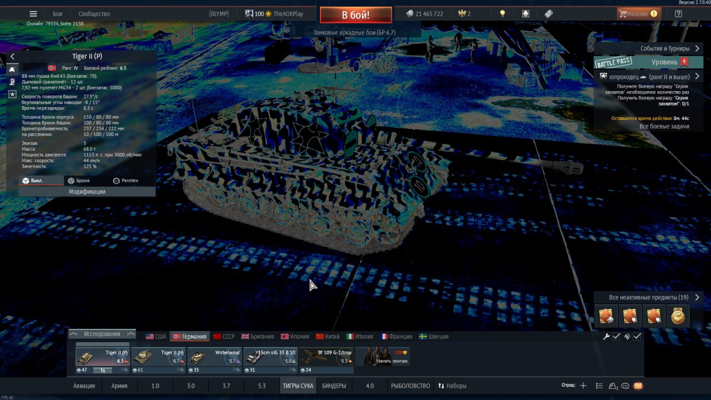Expand the battle task chevron
The image size is (711, 400).
tap(697, 77)
